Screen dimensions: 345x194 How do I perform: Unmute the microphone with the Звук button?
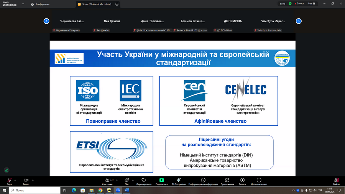(x=10, y=181)
